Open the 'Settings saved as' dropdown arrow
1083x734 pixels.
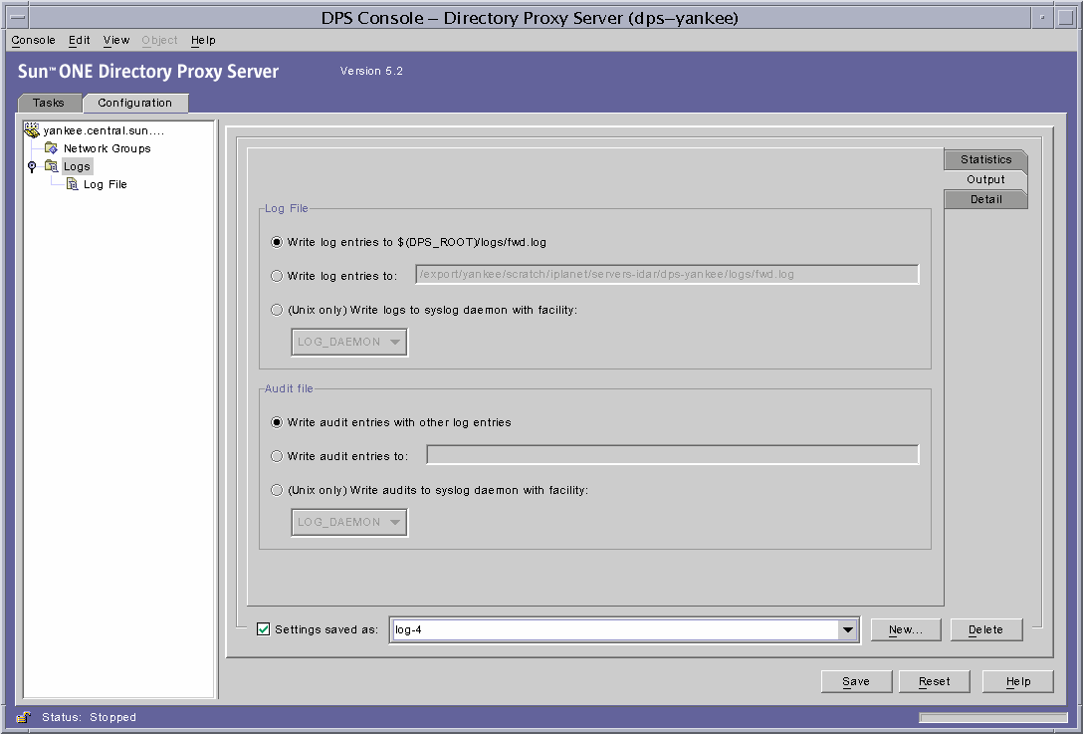[x=847, y=629]
